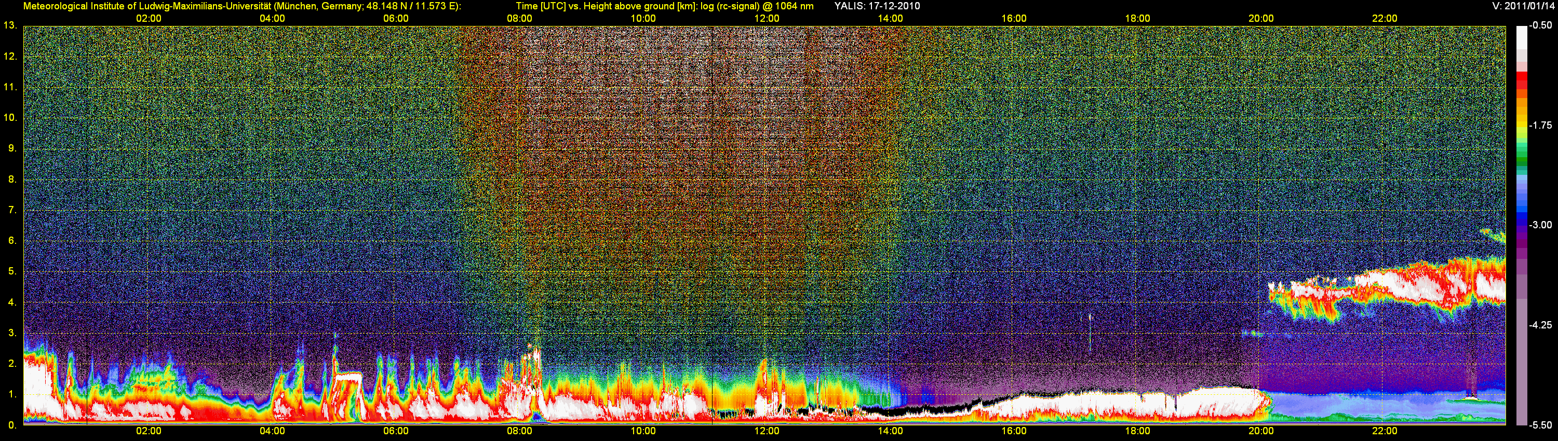This screenshot has width=1558, height=441.
Task: Click the '10.' height axis label
Action: click(10, 118)
